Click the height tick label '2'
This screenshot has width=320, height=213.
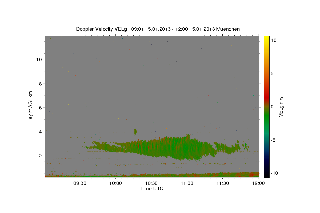[40, 156]
